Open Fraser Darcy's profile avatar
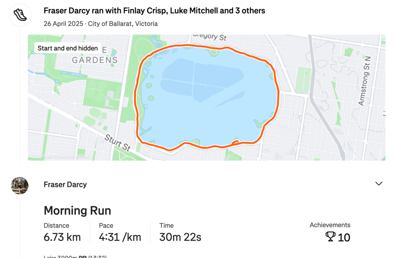This screenshot has width=398, height=258. pos(19,185)
